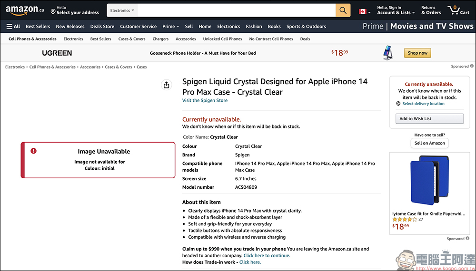Open Accessories subnav tab
Viewport: 476px width, 271px height.
pos(186,39)
